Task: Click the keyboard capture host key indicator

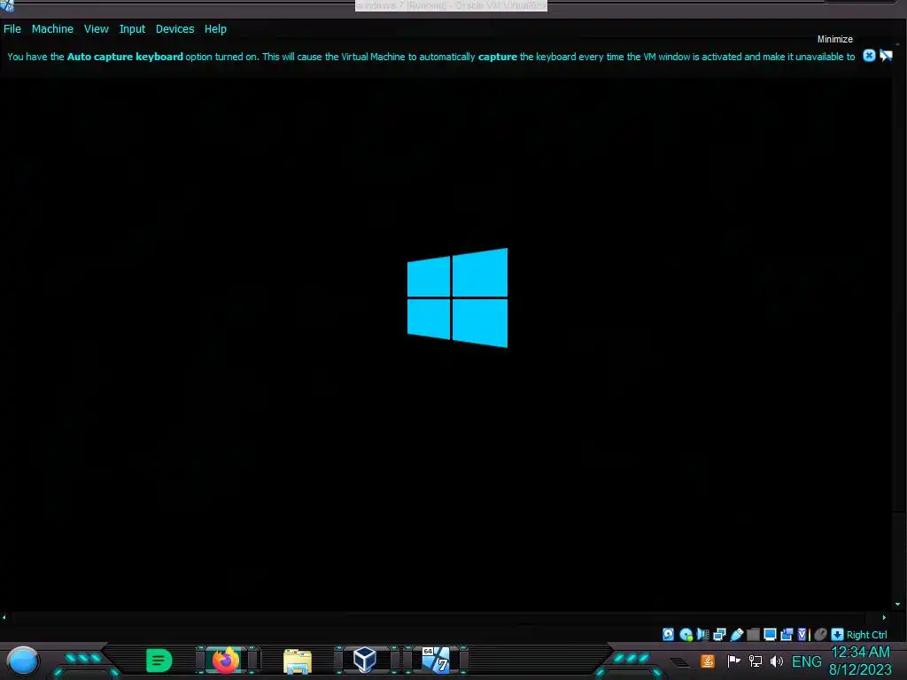Action: click(x=837, y=634)
